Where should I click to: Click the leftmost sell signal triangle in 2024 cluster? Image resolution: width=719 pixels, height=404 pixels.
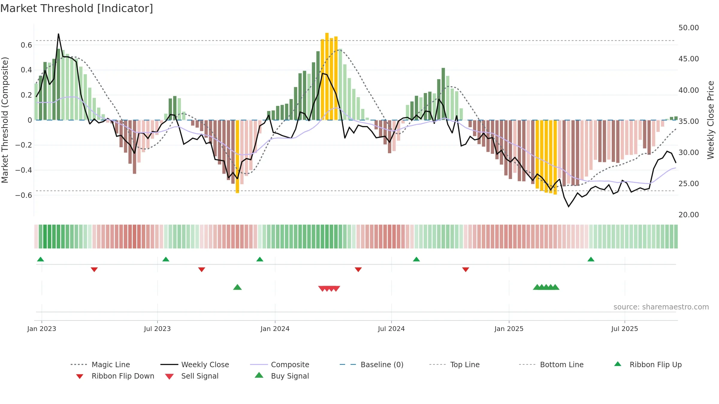pos(322,289)
